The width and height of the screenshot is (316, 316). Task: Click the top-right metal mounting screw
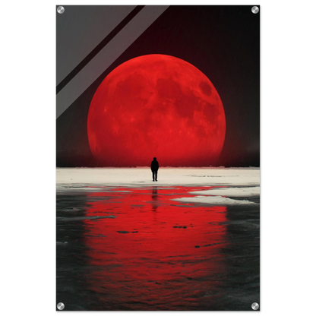255,10
